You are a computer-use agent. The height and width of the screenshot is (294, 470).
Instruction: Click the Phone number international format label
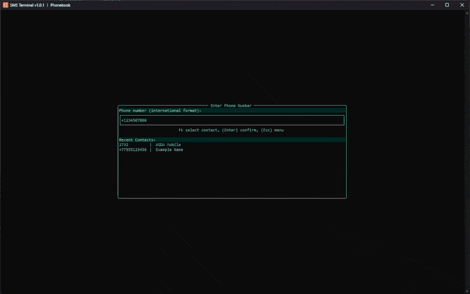[160, 110]
